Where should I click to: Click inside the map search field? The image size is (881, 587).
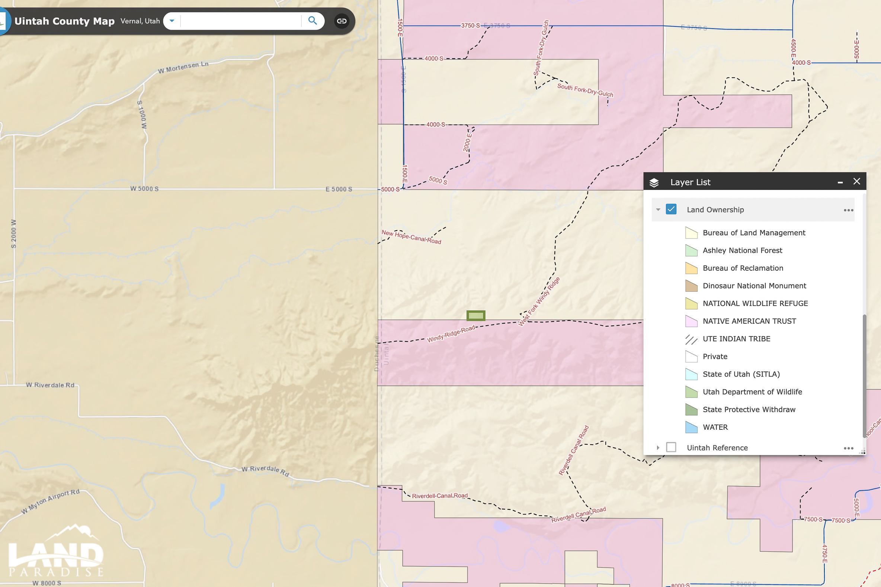(x=240, y=21)
